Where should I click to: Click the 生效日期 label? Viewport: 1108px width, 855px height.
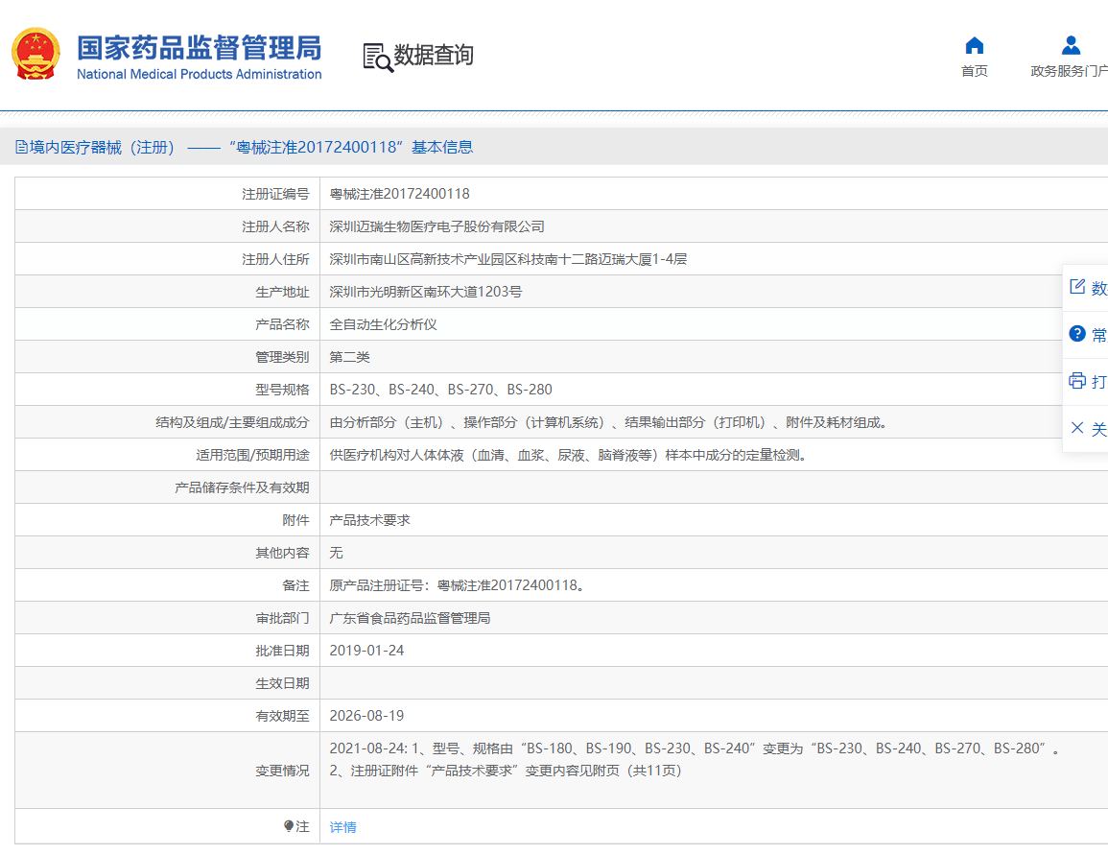pyautogui.click(x=282, y=683)
